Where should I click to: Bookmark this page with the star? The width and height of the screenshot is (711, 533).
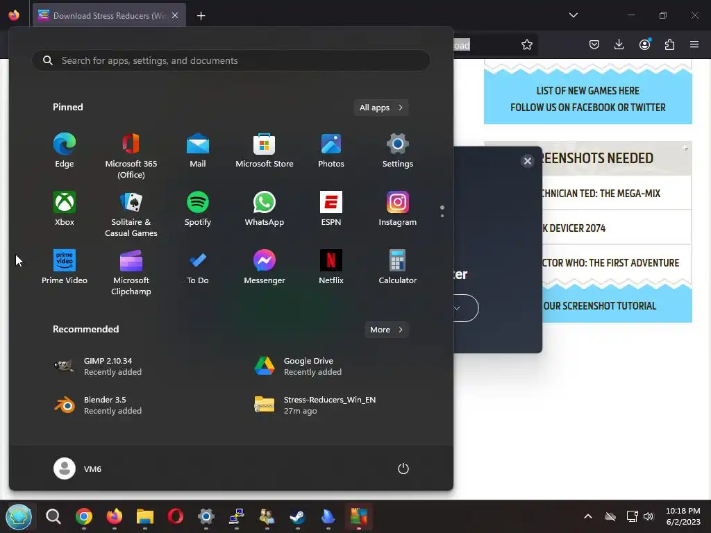point(526,44)
